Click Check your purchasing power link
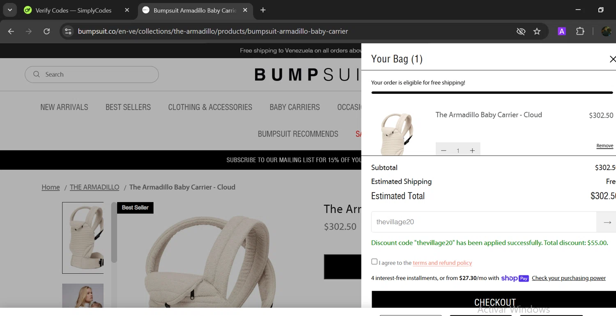The width and height of the screenshot is (616, 316). pos(569,278)
